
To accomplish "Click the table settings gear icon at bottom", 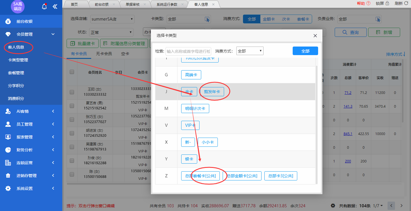I will (333, 206).
